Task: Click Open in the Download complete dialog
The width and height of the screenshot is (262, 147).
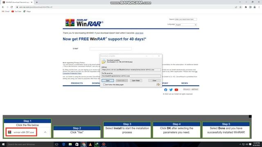Action: (108, 80)
